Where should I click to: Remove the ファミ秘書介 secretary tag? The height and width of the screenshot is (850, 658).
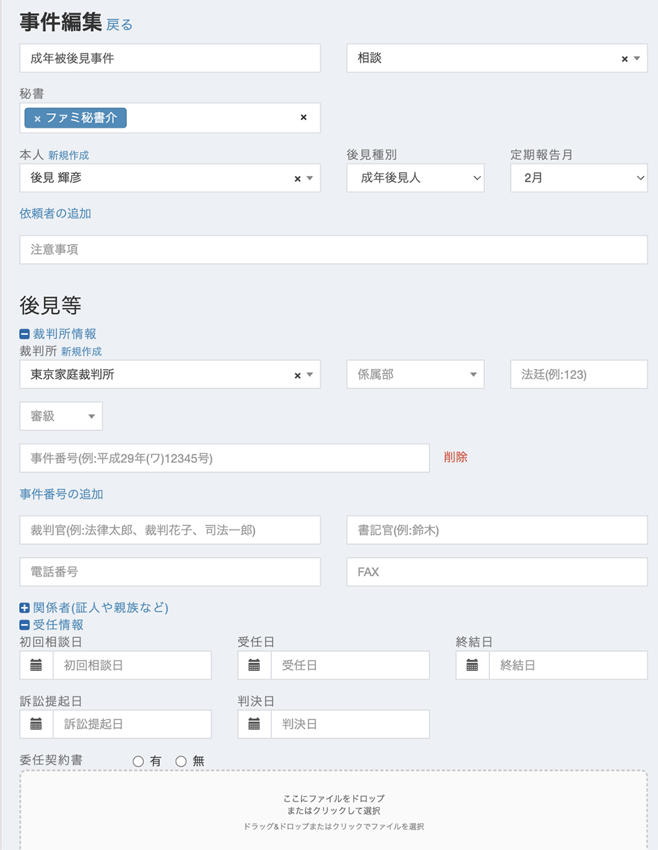click(x=38, y=119)
